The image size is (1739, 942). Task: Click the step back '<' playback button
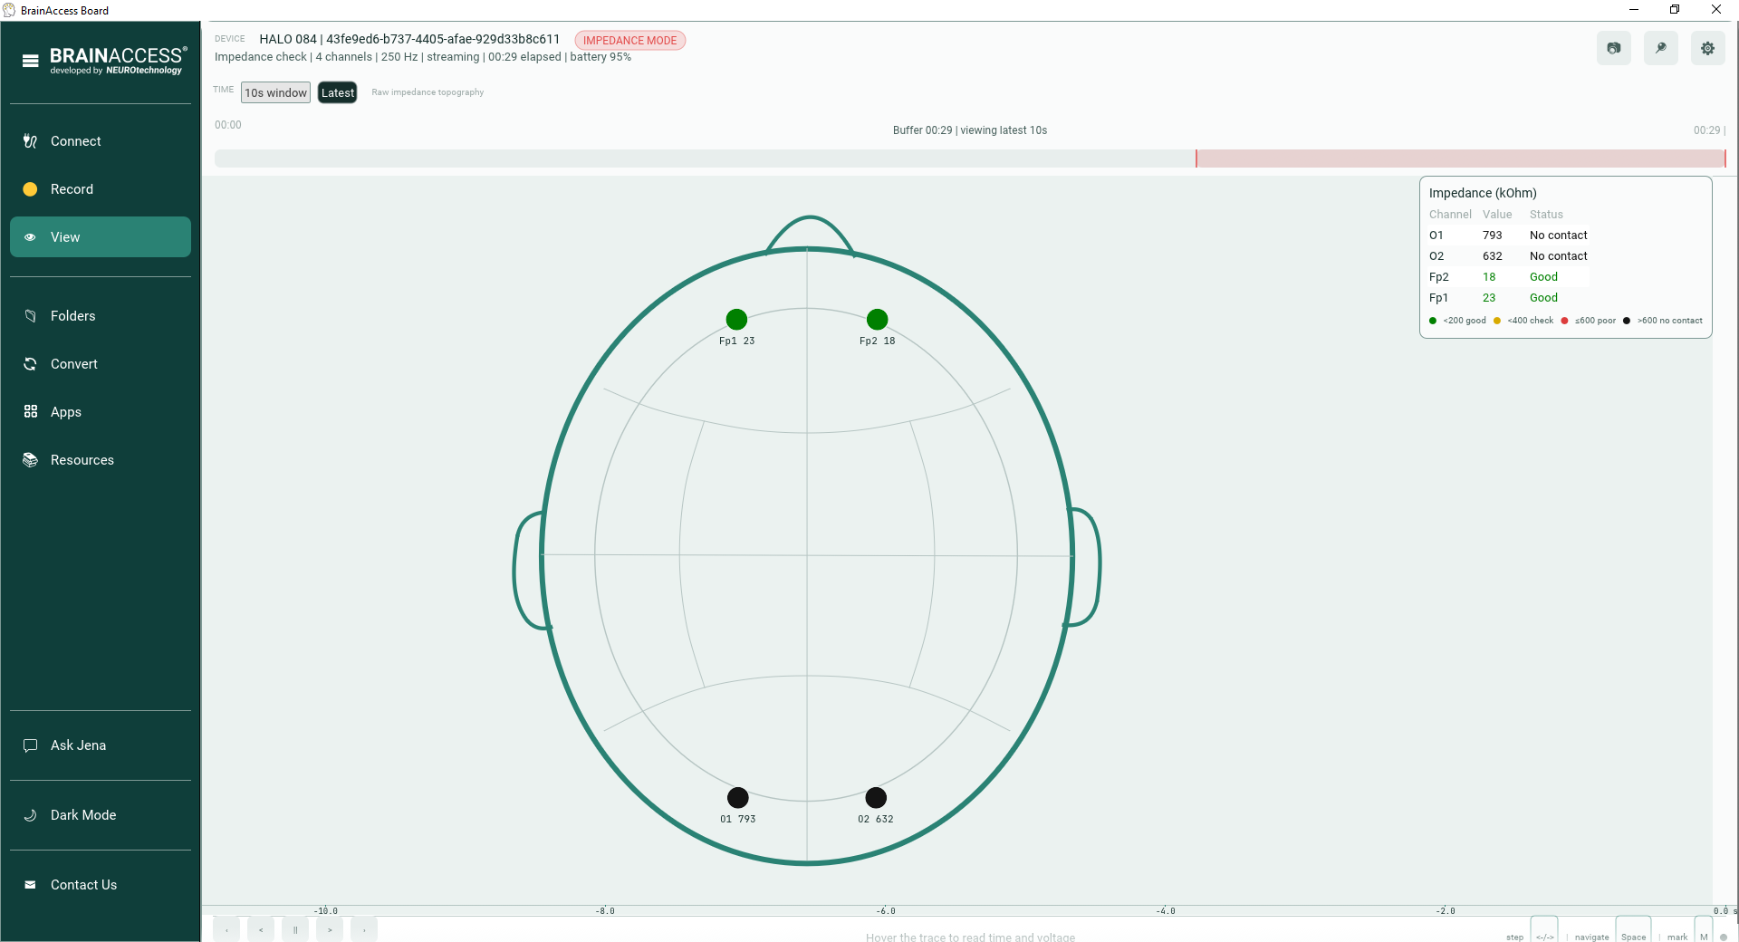[261, 929]
